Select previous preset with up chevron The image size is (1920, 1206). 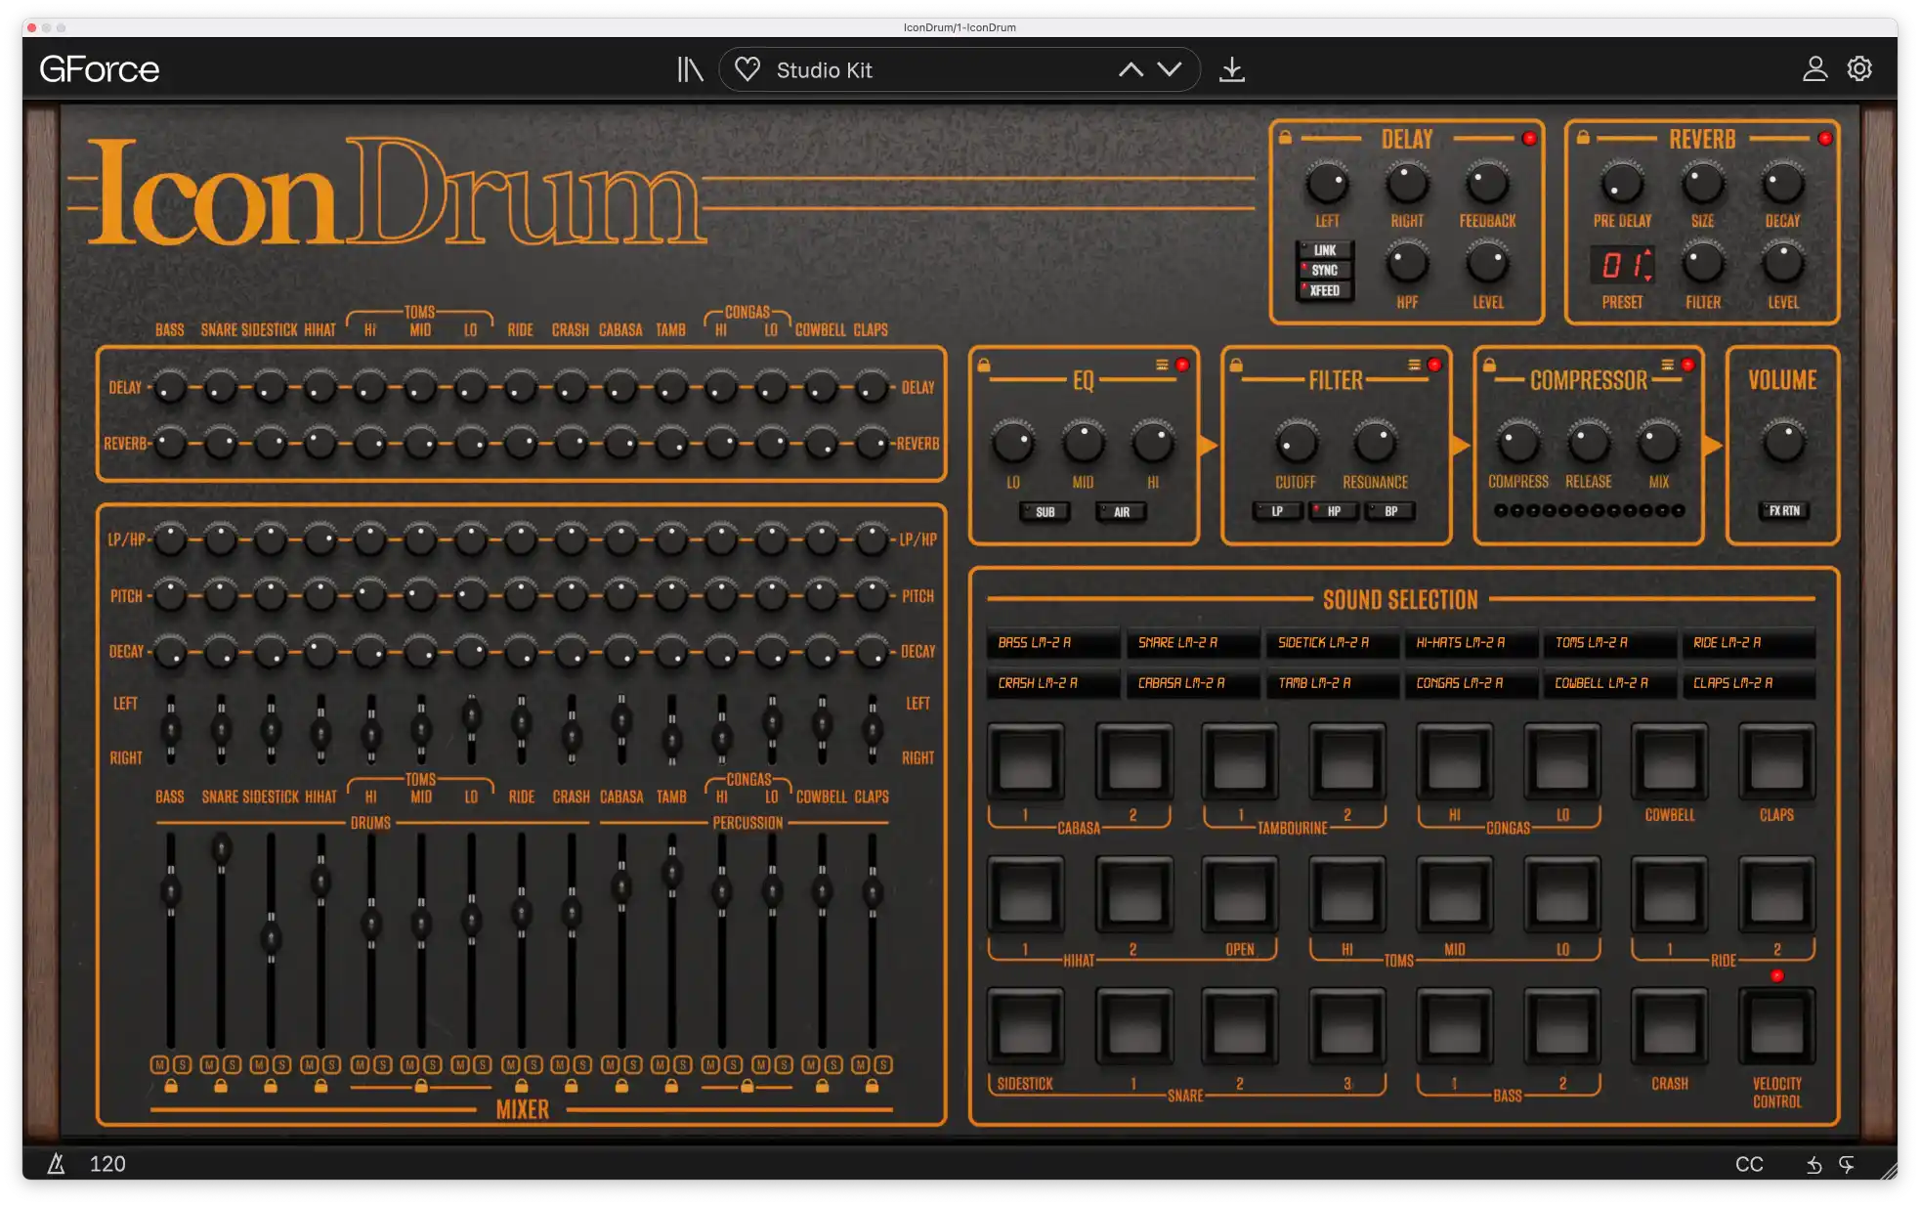point(1131,69)
